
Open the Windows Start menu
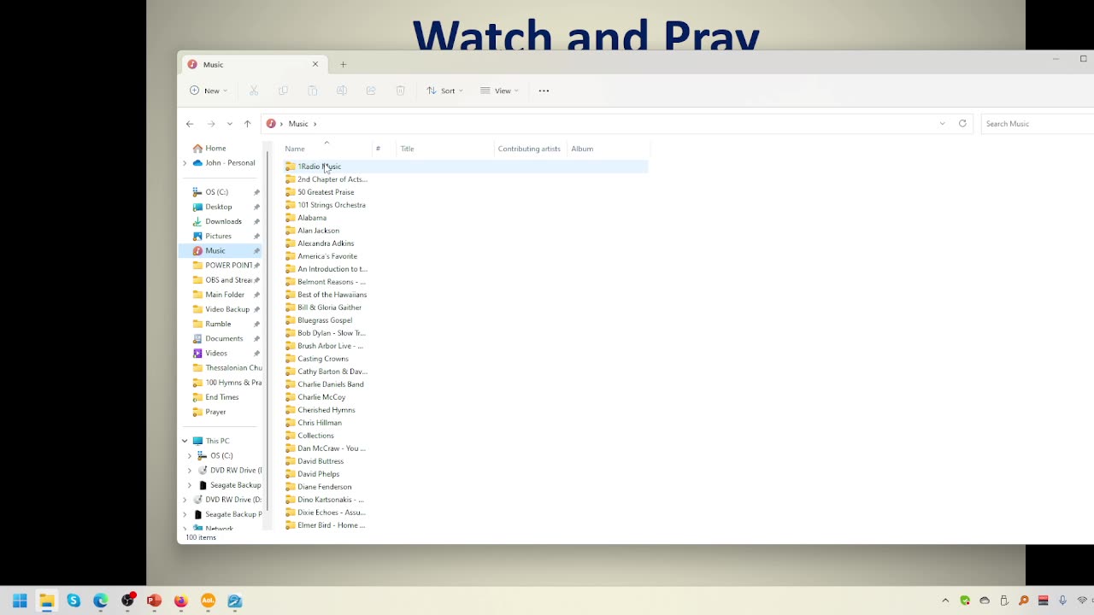(x=20, y=601)
